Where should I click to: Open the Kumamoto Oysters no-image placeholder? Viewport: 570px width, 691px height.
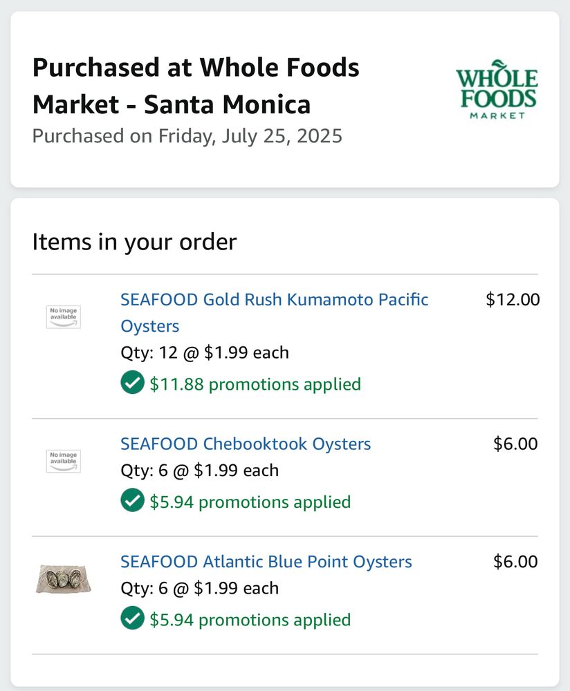click(x=64, y=317)
